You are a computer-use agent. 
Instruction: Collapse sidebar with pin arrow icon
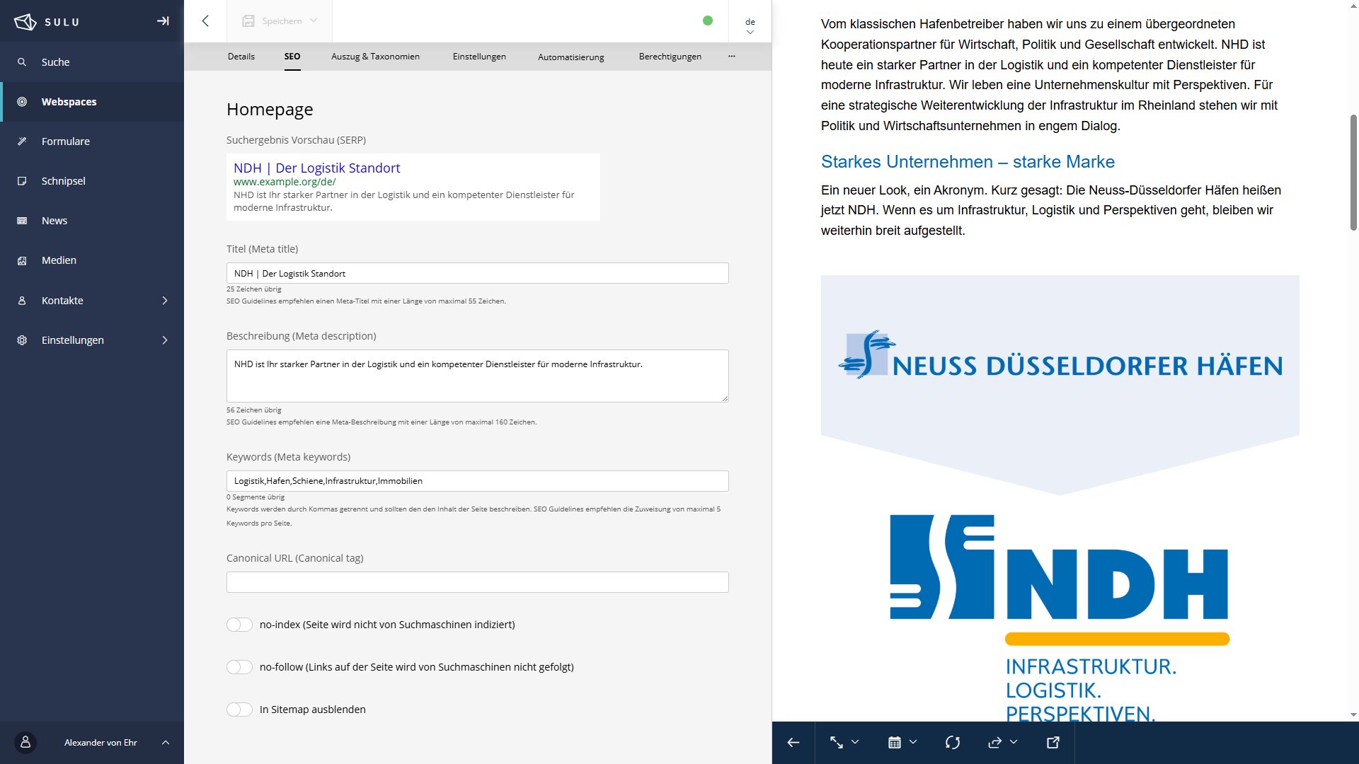[x=163, y=21]
